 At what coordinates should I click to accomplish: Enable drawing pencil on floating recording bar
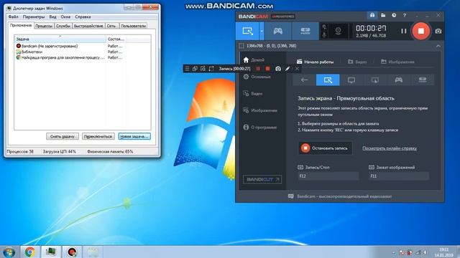pyautogui.click(x=287, y=69)
